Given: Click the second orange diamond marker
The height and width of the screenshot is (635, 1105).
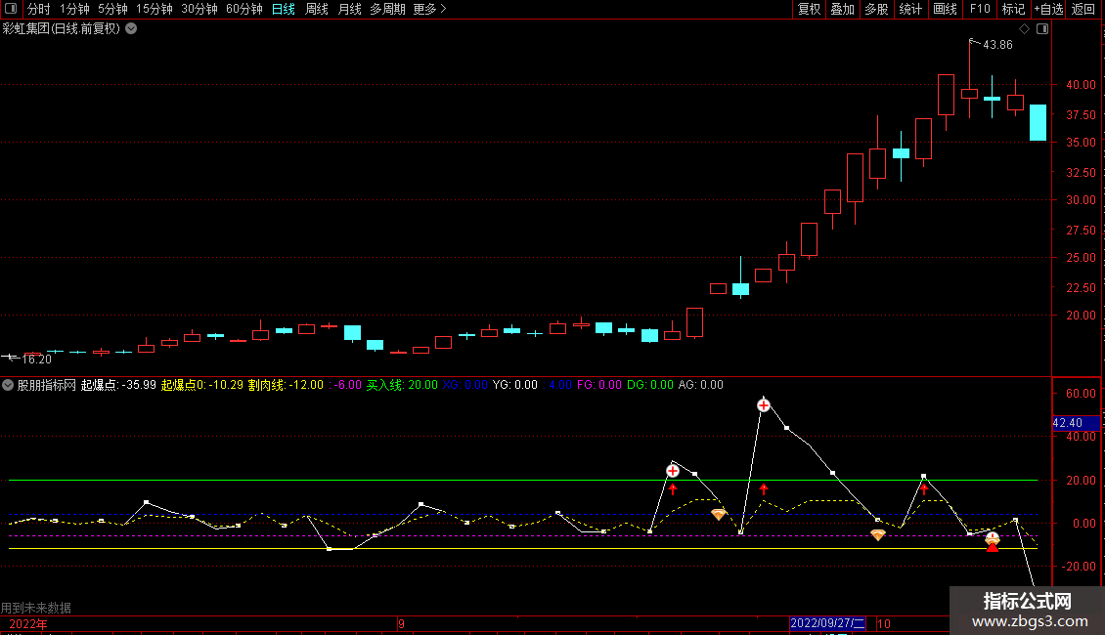Looking at the screenshot, I should pyautogui.click(x=877, y=535).
